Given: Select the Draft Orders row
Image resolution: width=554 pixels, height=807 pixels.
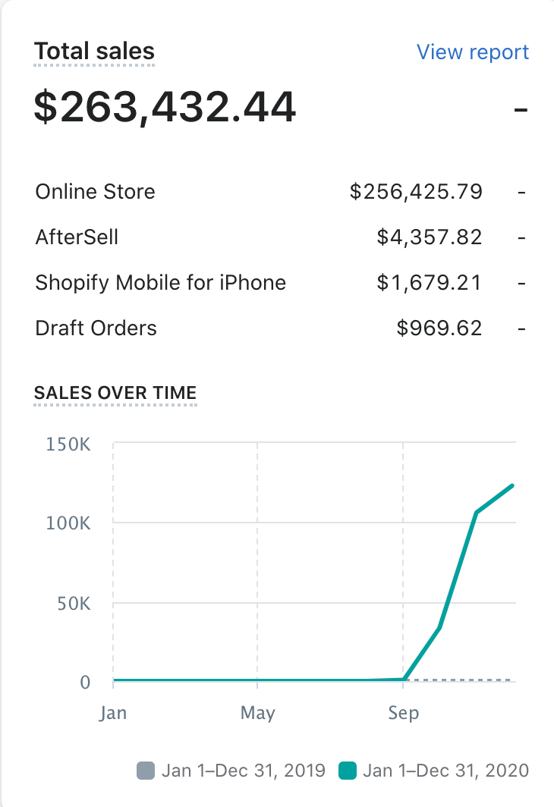Looking at the screenshot, I should pos(96,328).
